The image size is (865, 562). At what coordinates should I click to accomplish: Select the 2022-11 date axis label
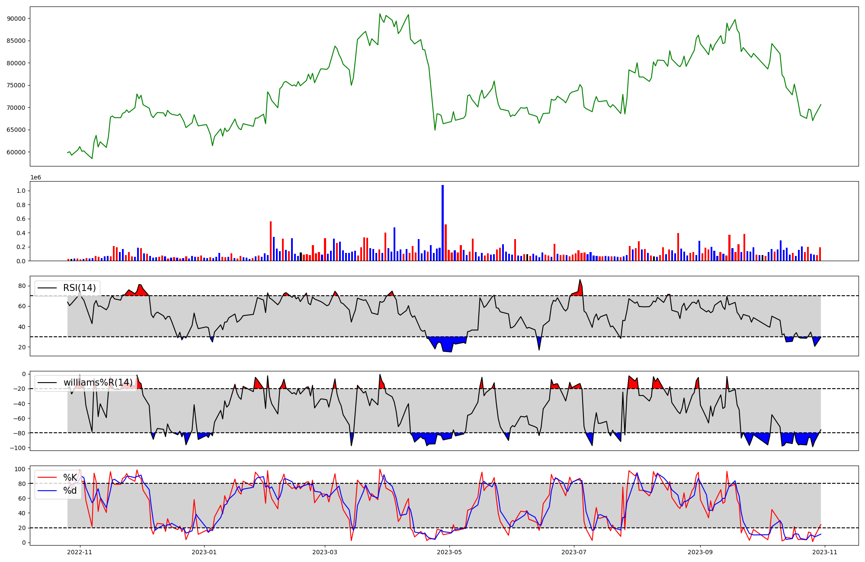click(80, 552)
